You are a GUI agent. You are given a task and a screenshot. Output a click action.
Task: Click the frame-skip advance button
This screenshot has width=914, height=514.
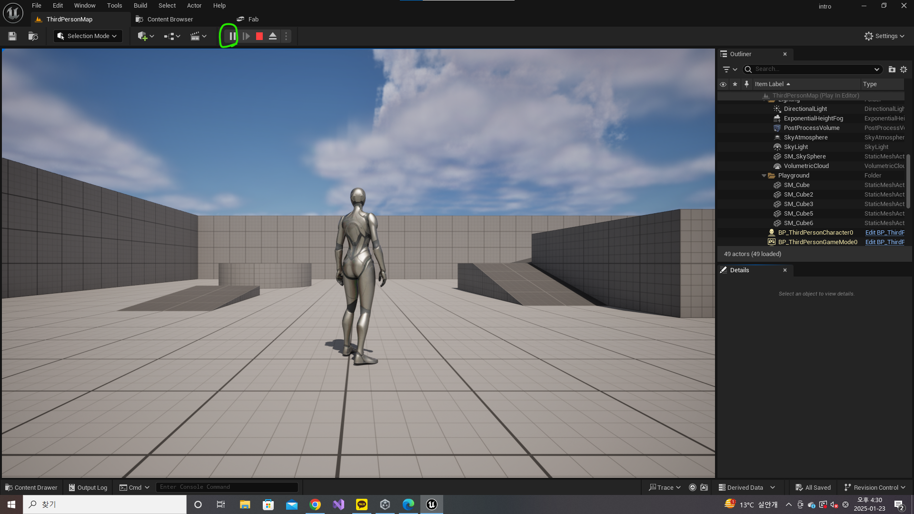tap(246, 36)
